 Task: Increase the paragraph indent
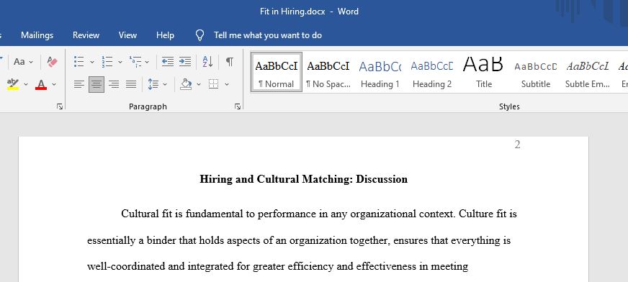coord(184,62)
